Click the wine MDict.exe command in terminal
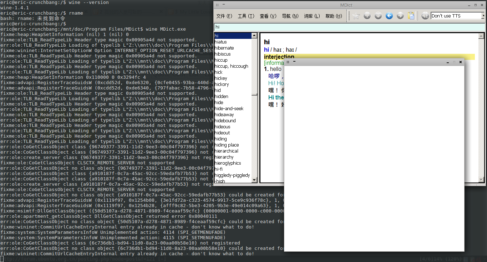The height and width of the screenshot is (262, 487). coord(166,29)
